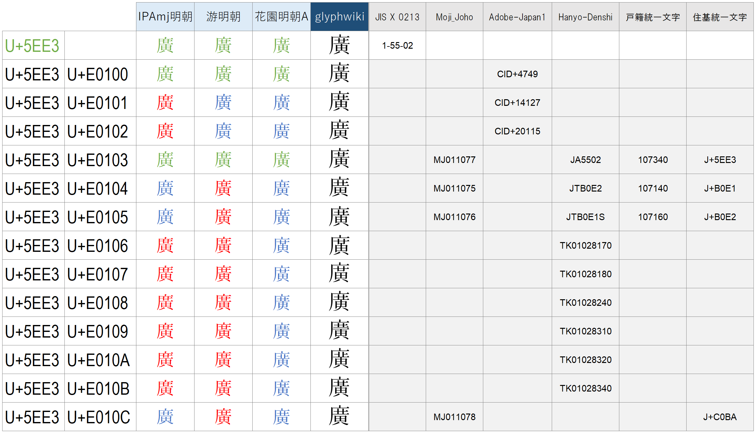756x433 pixels.
Task: Click the U+E0102 variation selector cell
Action: (100, 131)
